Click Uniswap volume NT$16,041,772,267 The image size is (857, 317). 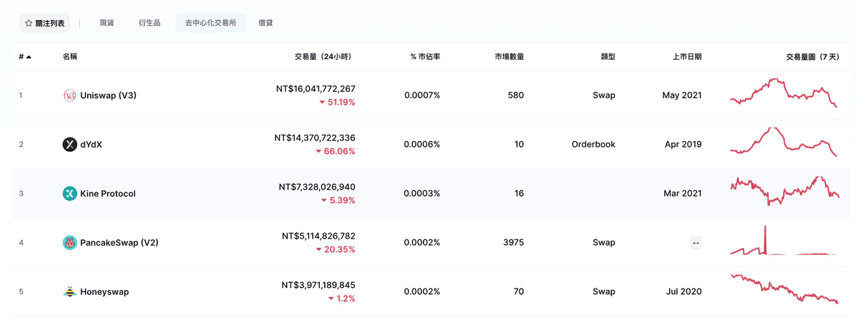(x=316, y=89)
